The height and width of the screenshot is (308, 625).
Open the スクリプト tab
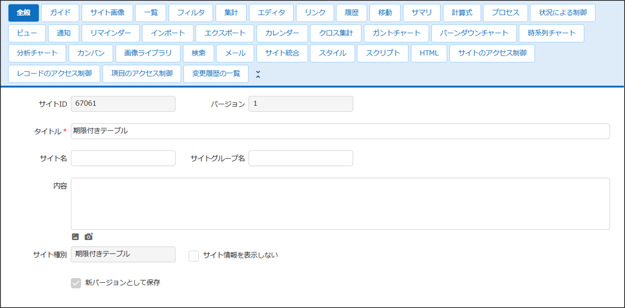click(383, 54)
